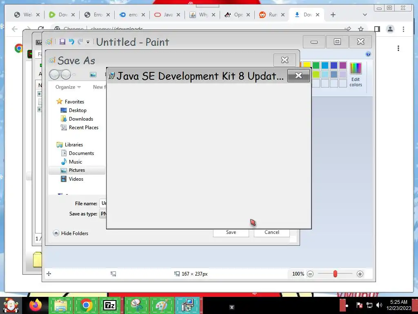The width and height of the screenshot is (418, 314).
Task: Open the Downloads page three-dot menu
Action: (x=398, y=48)
